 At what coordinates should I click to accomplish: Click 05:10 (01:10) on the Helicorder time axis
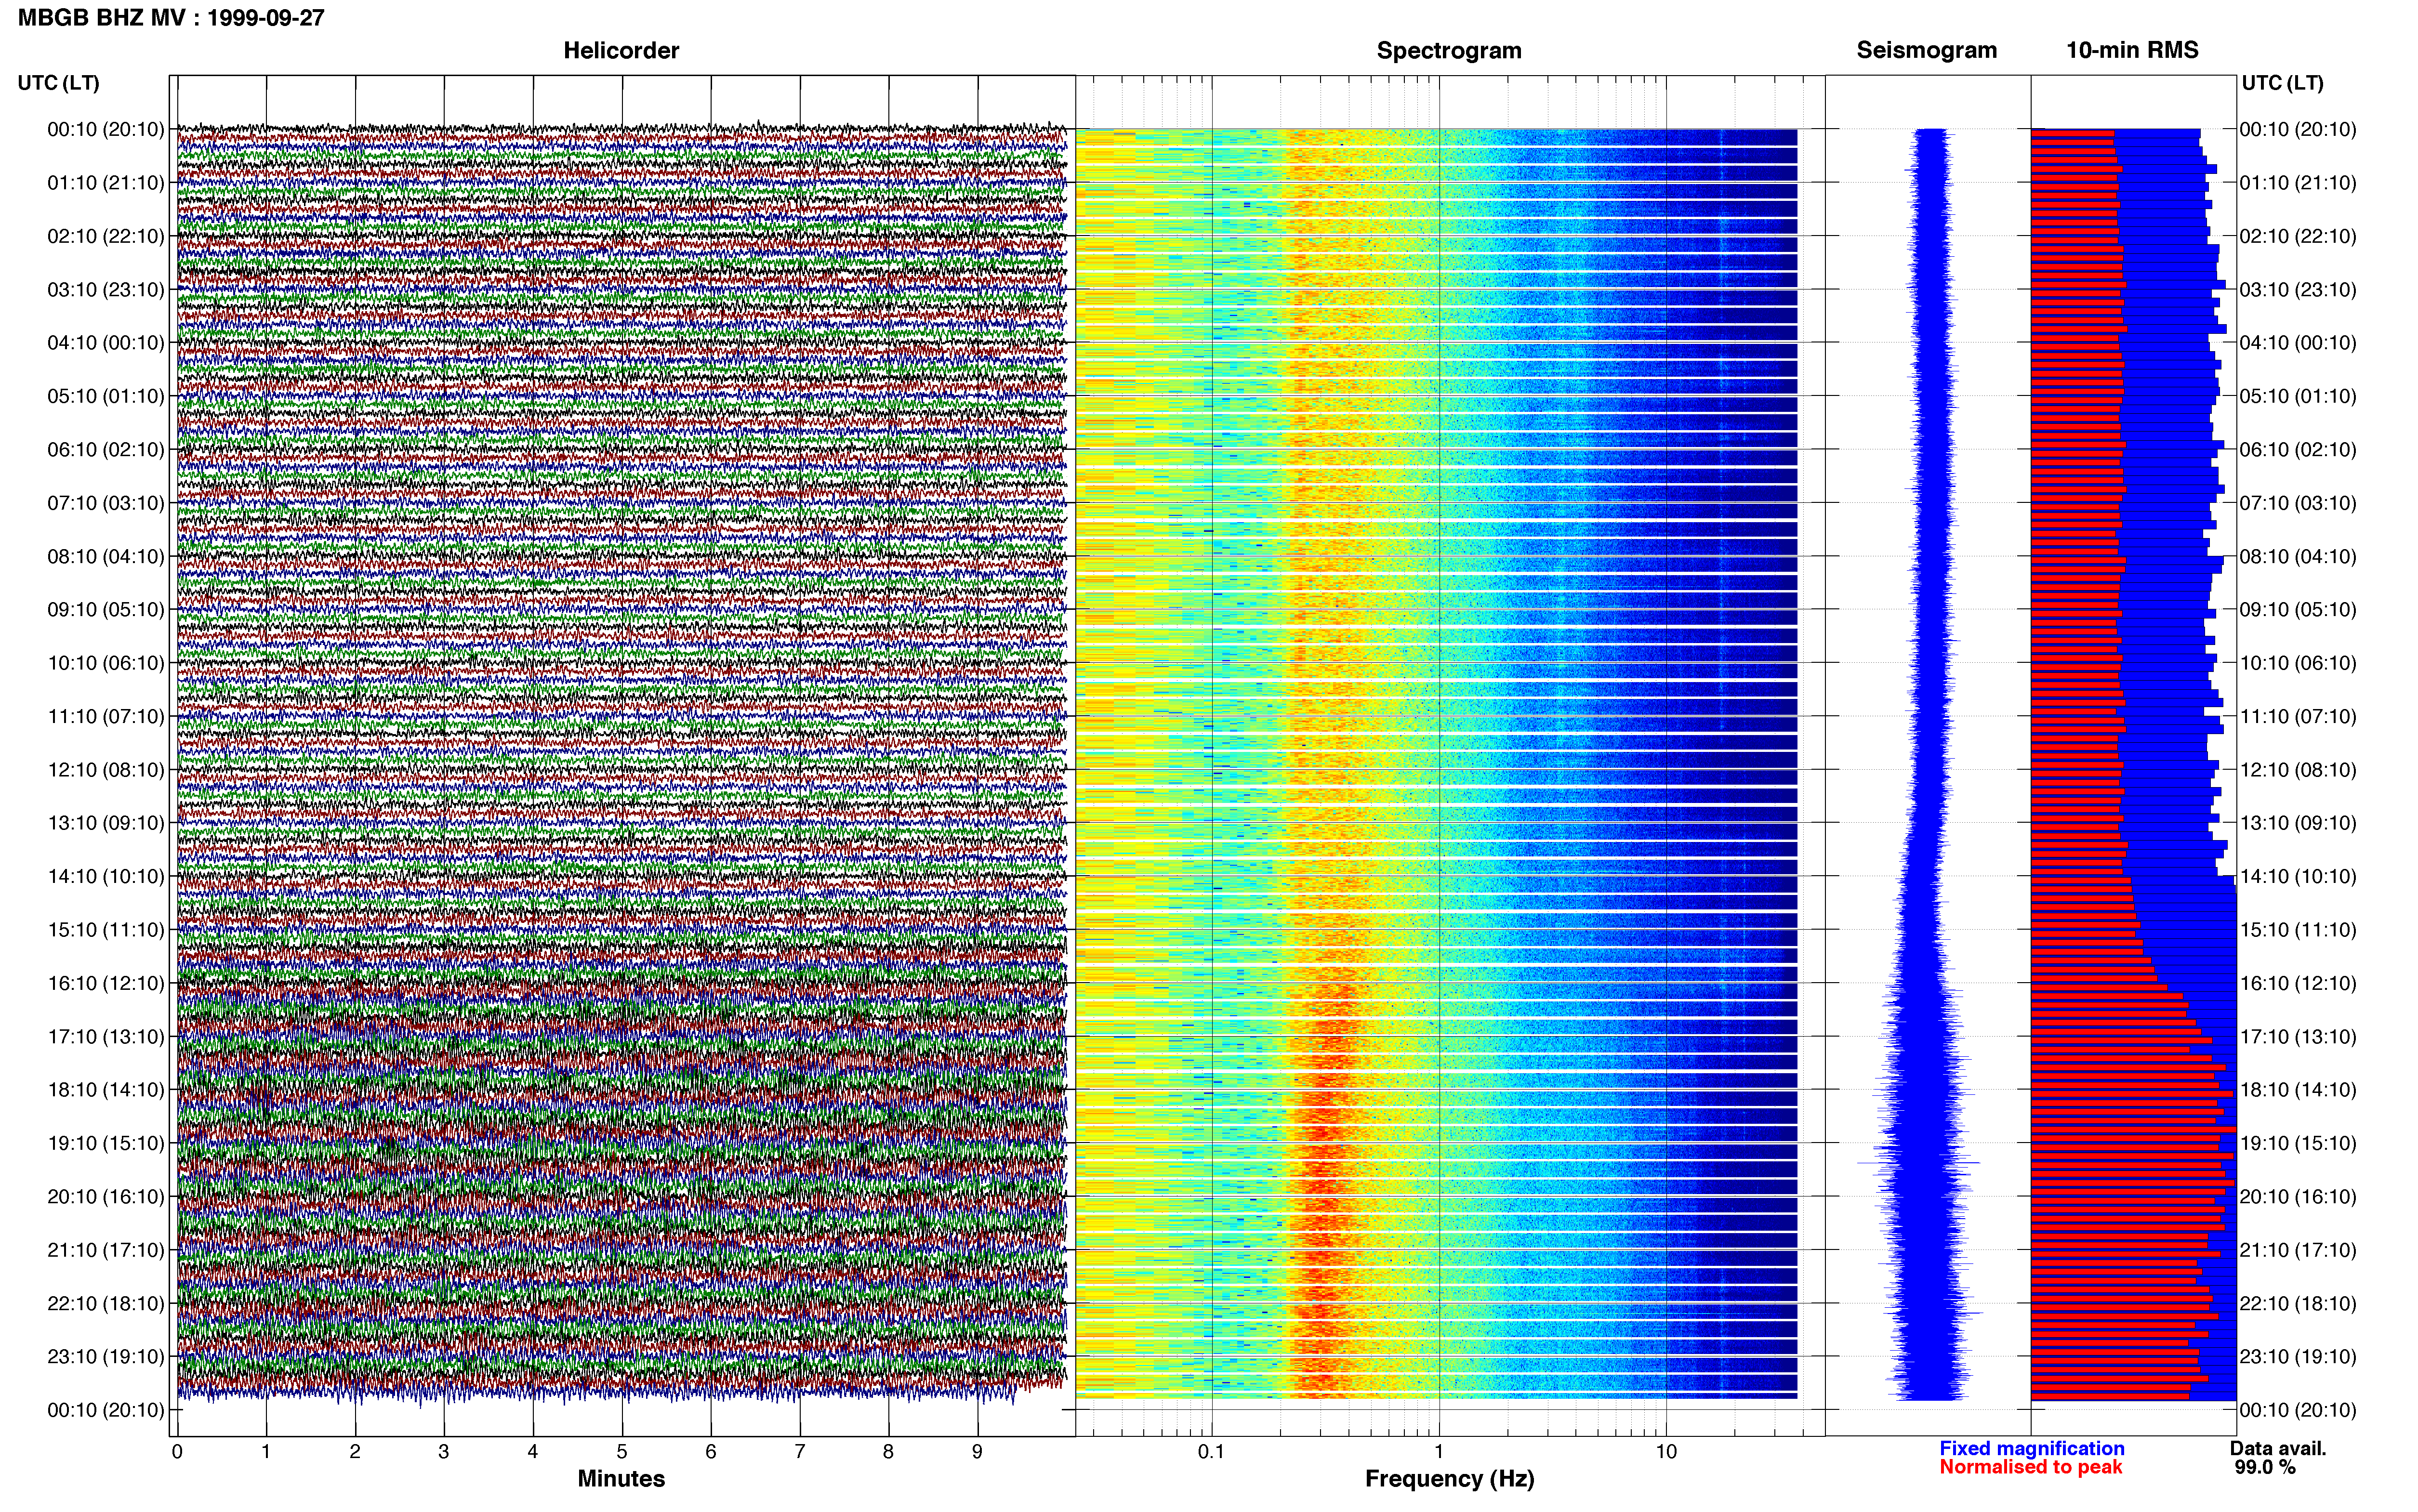click(x=106, y=396)
